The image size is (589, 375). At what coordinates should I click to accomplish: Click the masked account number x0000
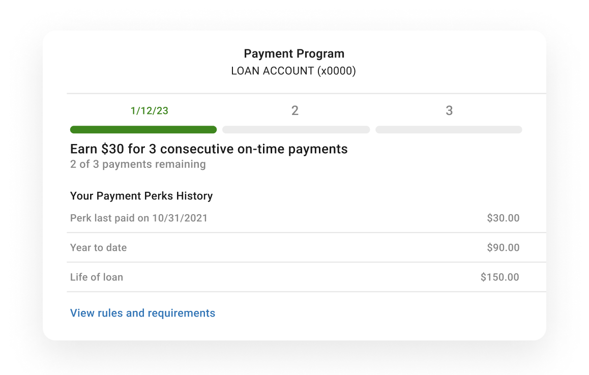[337, 71]
